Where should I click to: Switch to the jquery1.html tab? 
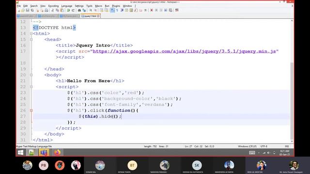[x=90, y=16]
